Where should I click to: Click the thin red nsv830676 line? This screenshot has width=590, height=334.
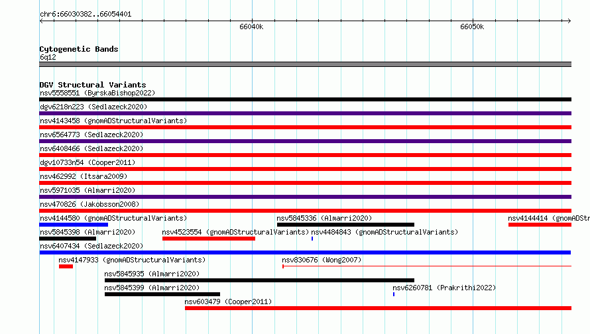(427, 266)
